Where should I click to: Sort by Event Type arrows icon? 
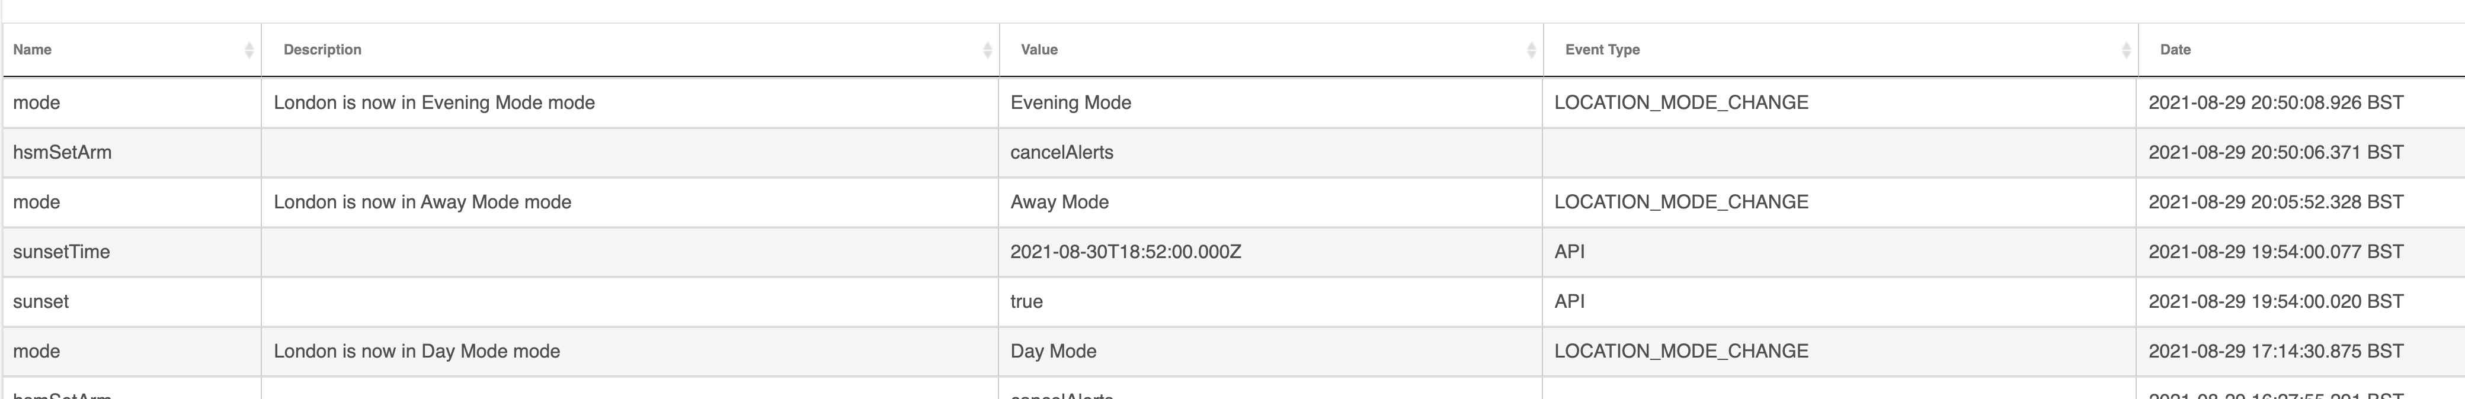2126,50
